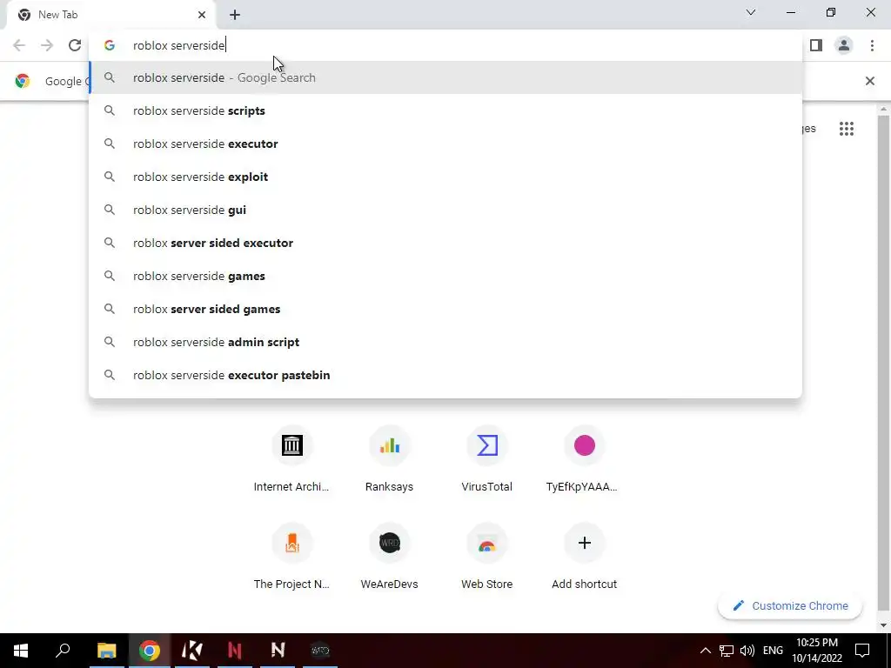Open the red N app in taskbar
Image resolution: width=891 pixels, height=668 pixels.
click(235, 651)
